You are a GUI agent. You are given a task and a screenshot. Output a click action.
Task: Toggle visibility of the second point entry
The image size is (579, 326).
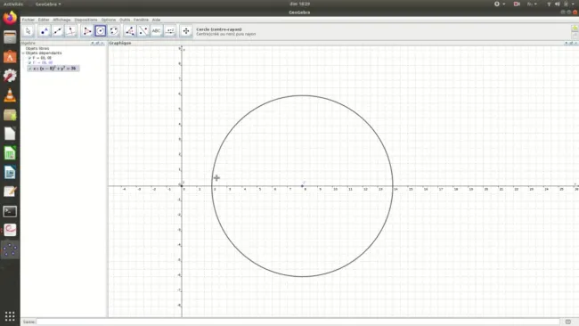pyautogui.click(x=29, y=62)
